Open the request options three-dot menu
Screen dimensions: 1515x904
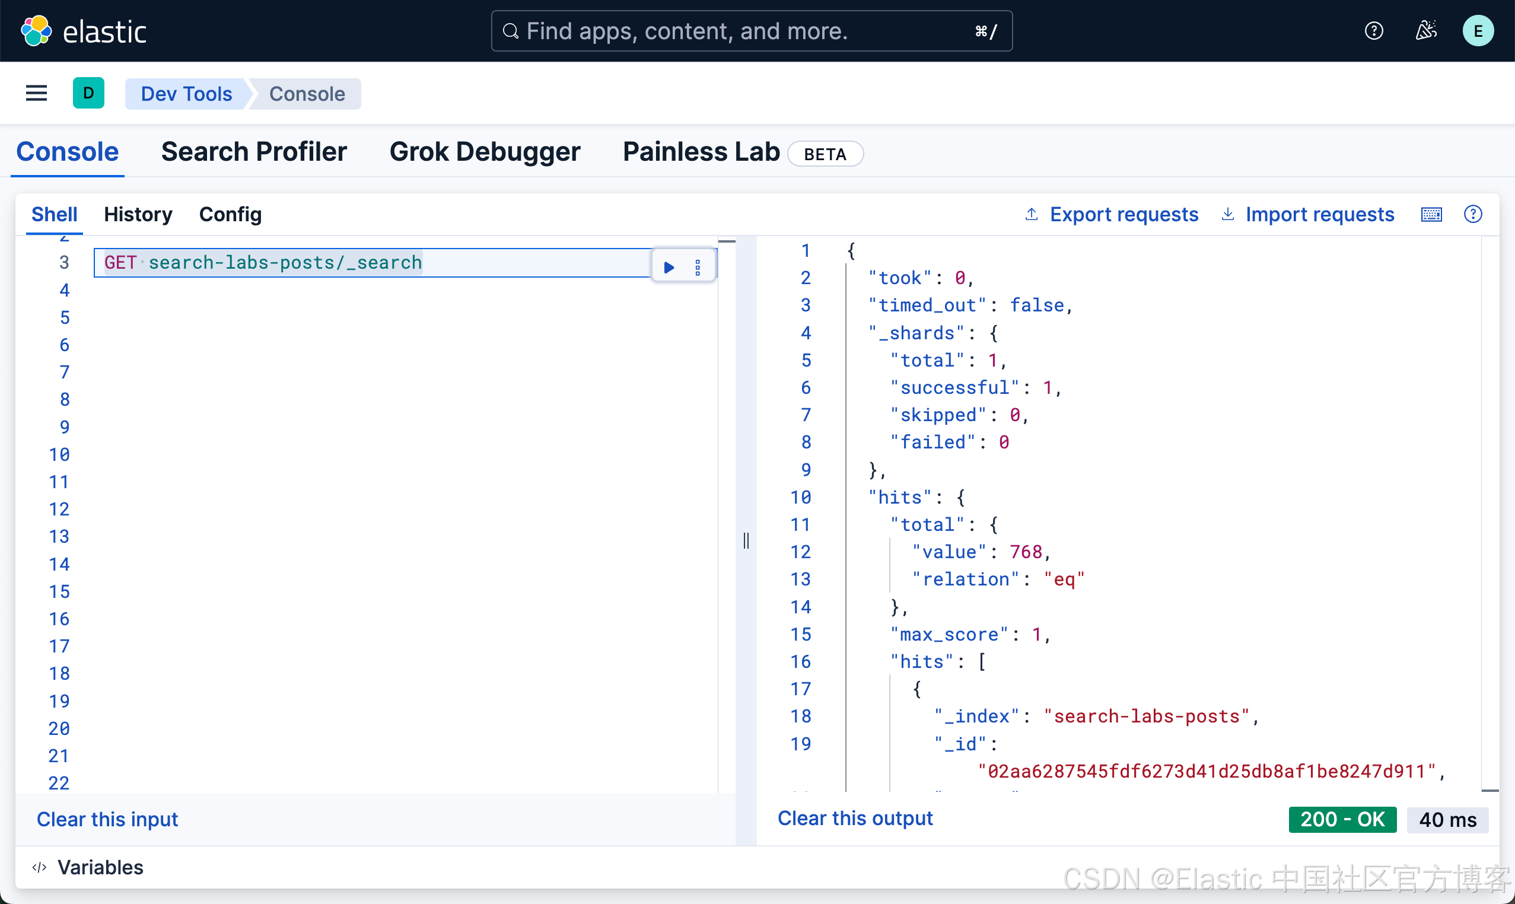click(x=698, y=267)
